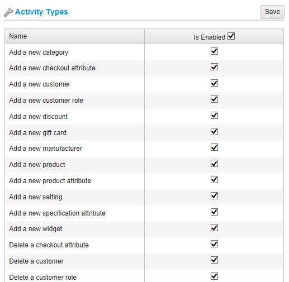Save the activity types settings
This screenshot has height=282, width=289.
click(272, 12)
